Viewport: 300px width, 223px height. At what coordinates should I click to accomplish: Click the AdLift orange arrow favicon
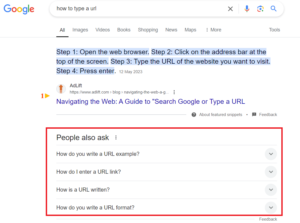[61, 89]
